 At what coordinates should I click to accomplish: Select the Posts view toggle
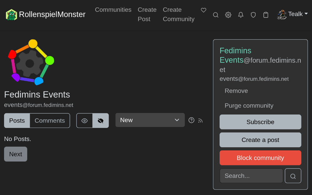pos(17,121)
